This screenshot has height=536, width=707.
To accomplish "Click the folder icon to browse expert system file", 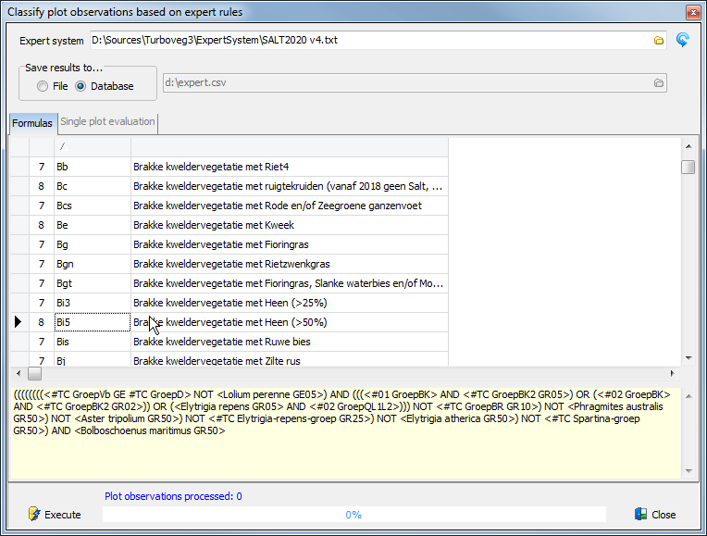I will 659,41.
